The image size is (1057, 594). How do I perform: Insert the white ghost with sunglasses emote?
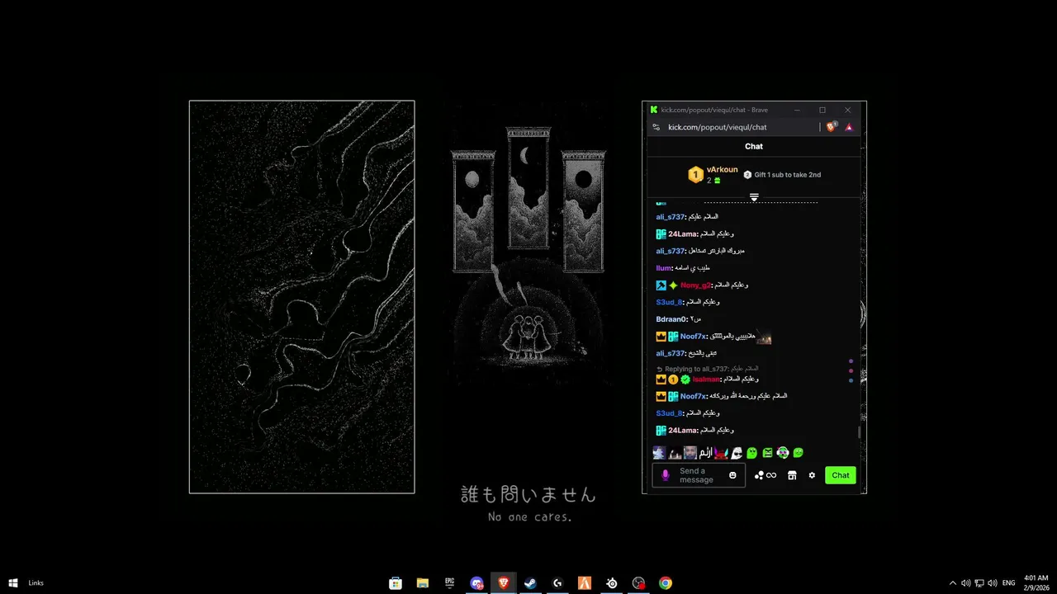pyautogui.click(x=737, y=453)
